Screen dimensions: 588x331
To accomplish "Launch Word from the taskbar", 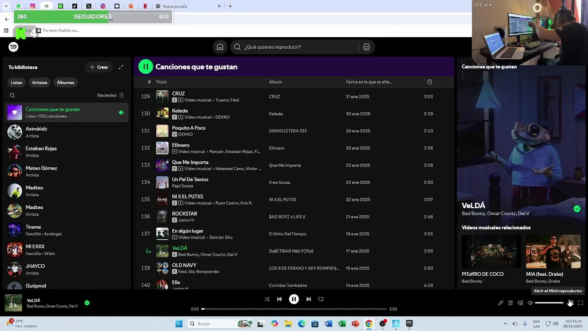I will coord(328,324).
